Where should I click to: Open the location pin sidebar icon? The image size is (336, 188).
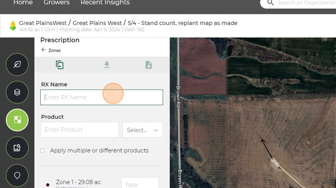pos(17,176)
